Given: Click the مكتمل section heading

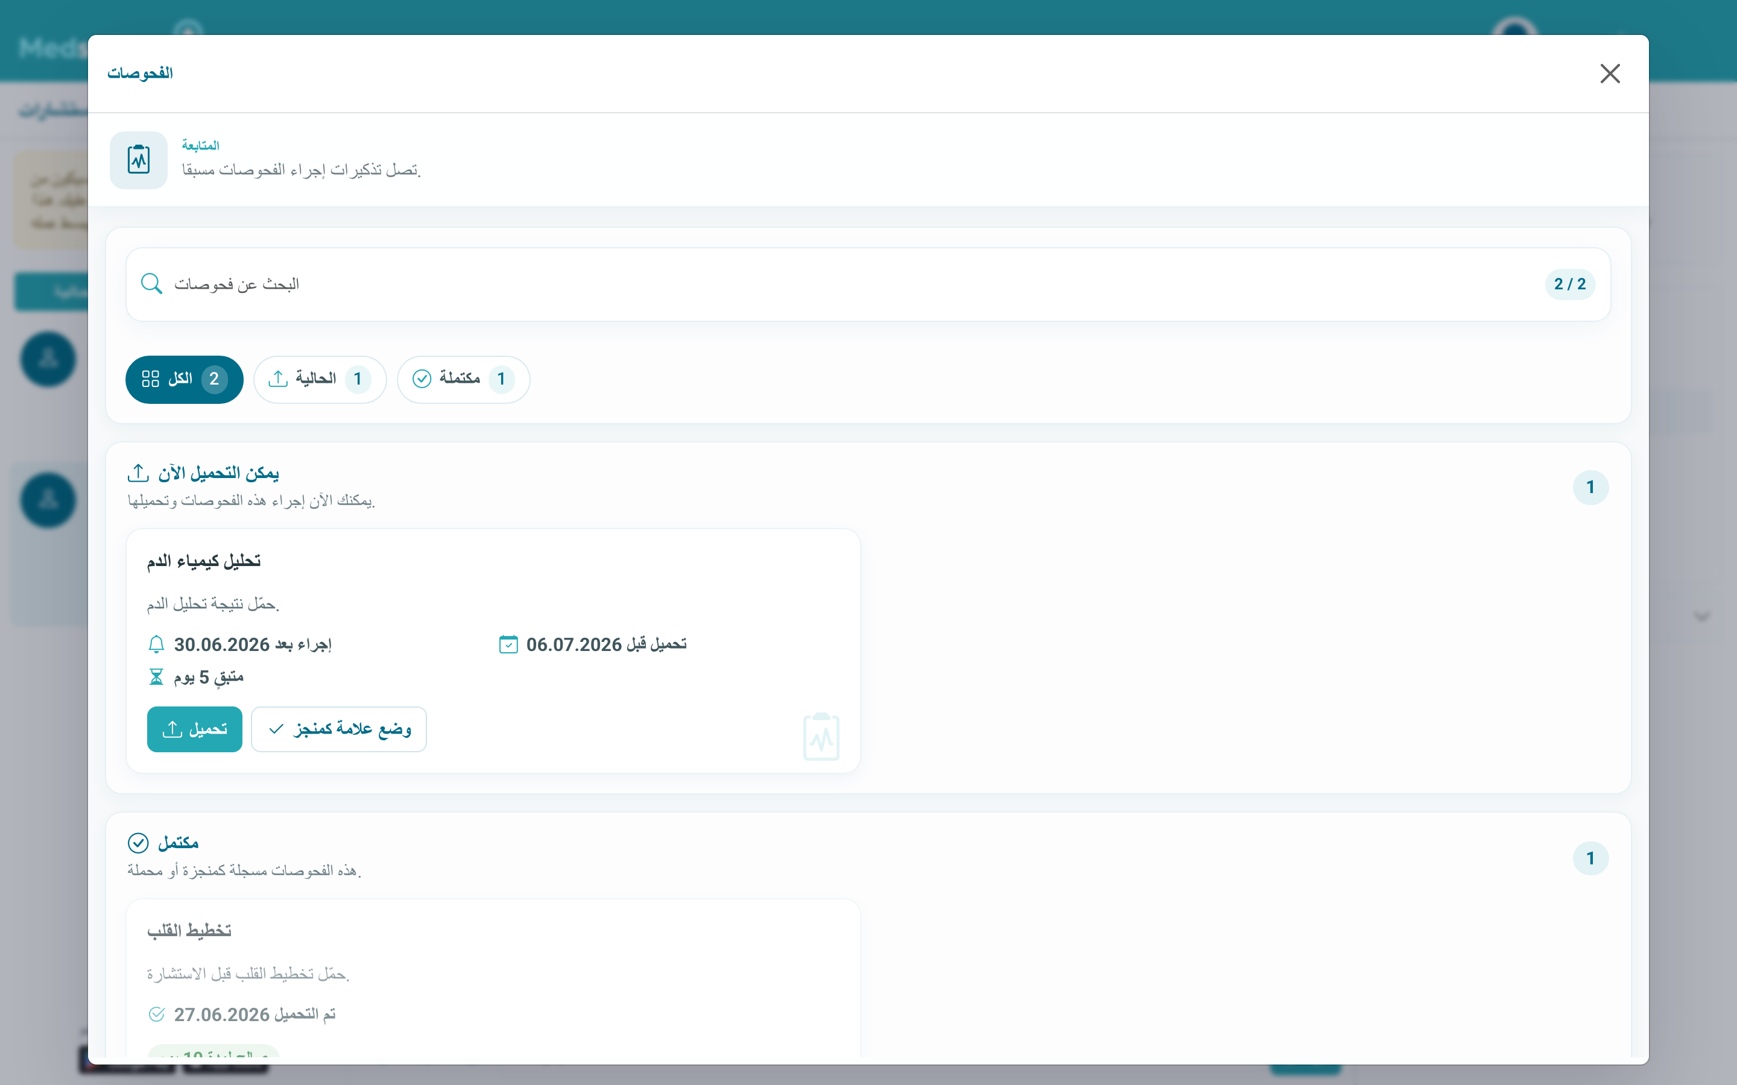Looking at the screenshot, I should pos(179,843).
